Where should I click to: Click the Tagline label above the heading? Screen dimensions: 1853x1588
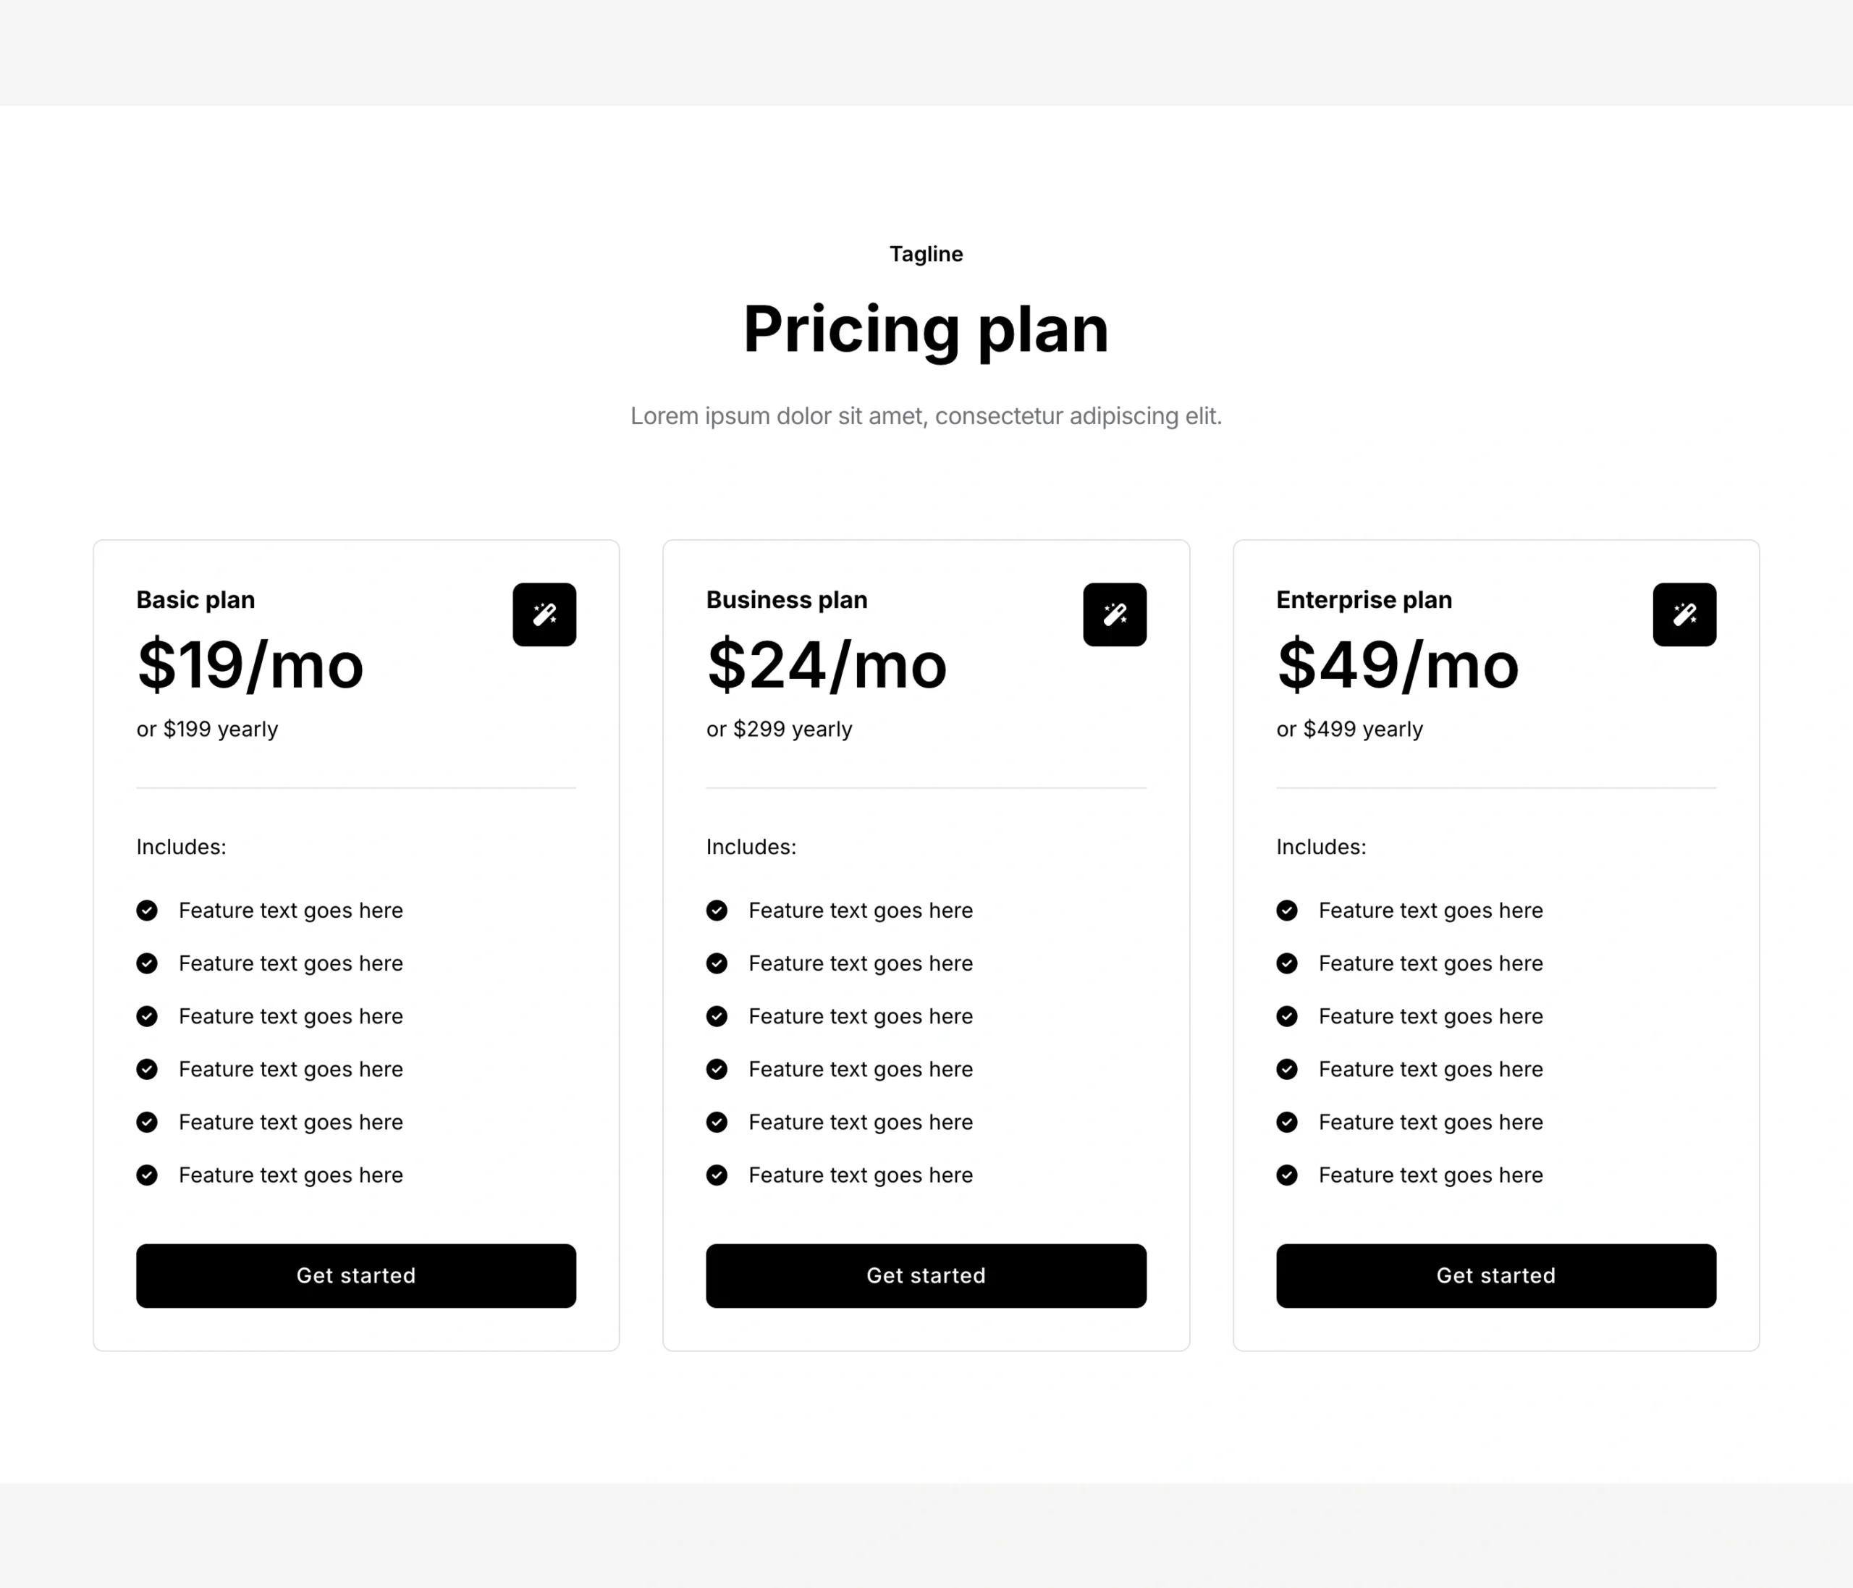click(x=926, y=254)
